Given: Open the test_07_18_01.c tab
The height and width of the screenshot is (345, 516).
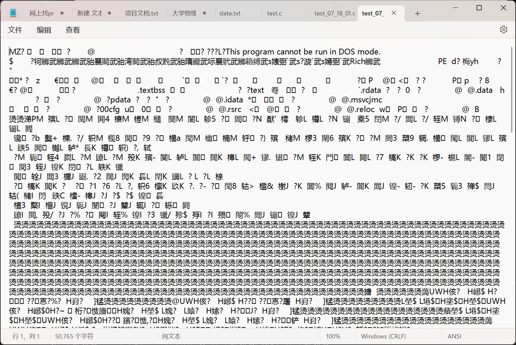Looking at the screenshot, I should coord(335,13).
